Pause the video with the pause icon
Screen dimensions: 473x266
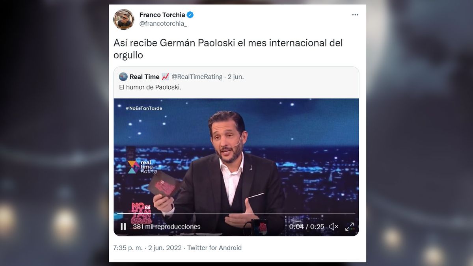tap(123, 227)
